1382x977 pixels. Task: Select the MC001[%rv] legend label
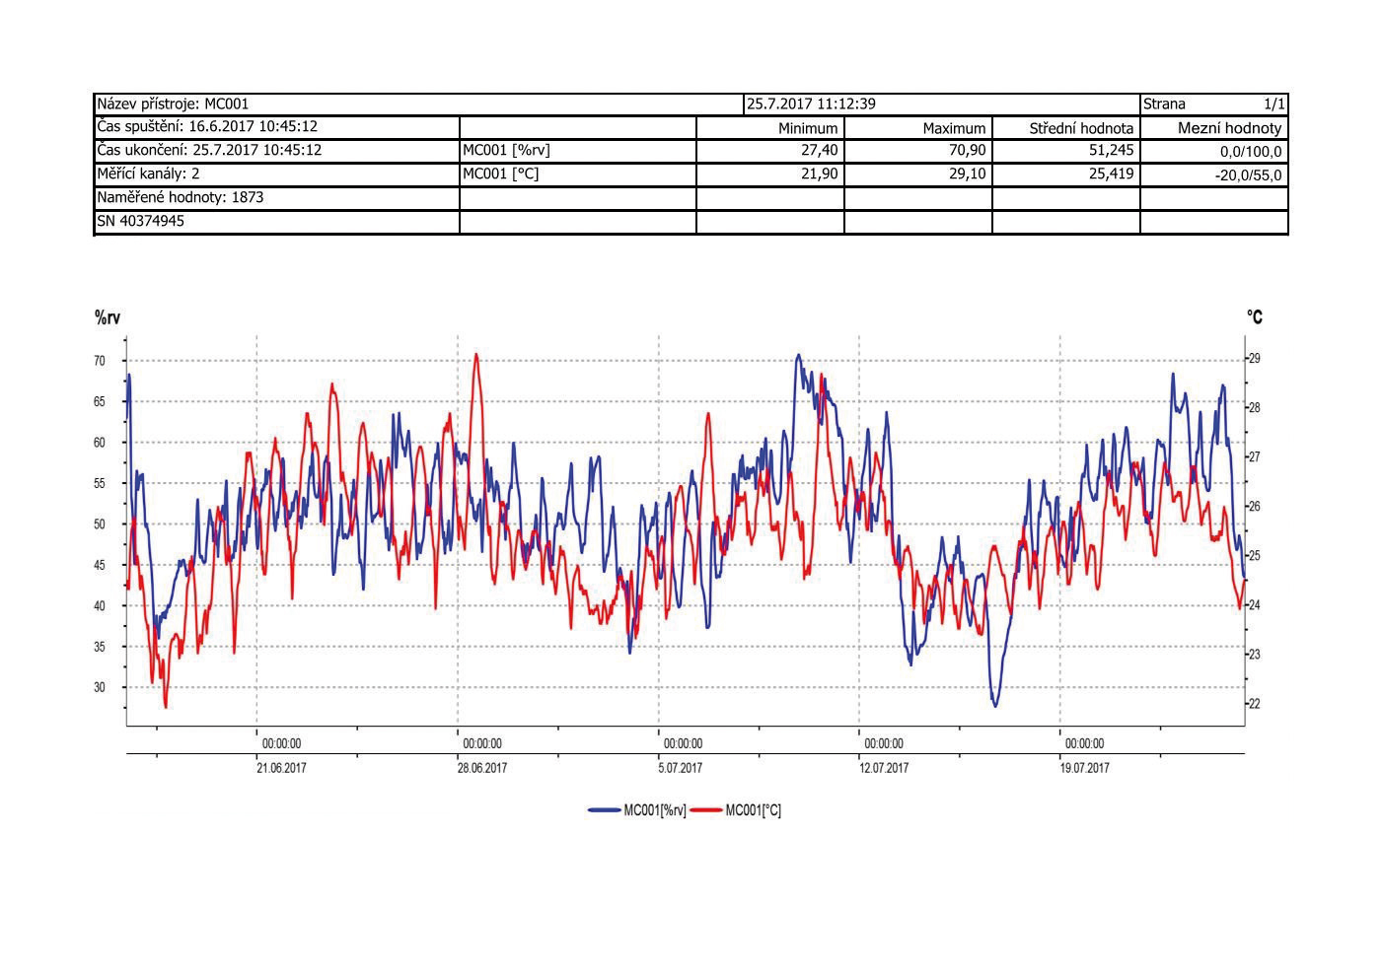pyautogui.click(x=654, y=810)
